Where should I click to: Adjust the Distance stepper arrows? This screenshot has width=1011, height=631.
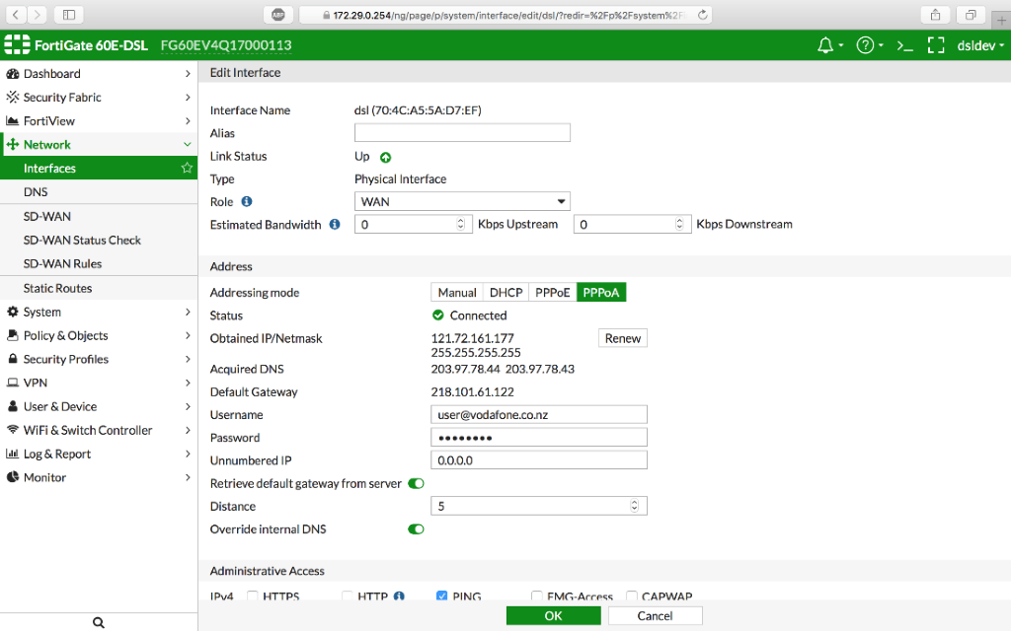click(x=635, y=506)
